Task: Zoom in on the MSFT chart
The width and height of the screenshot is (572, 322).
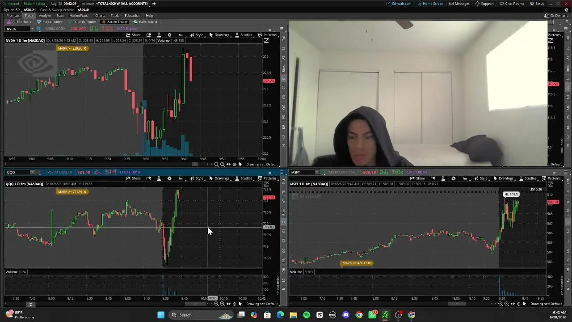Action: pos(507,304)
